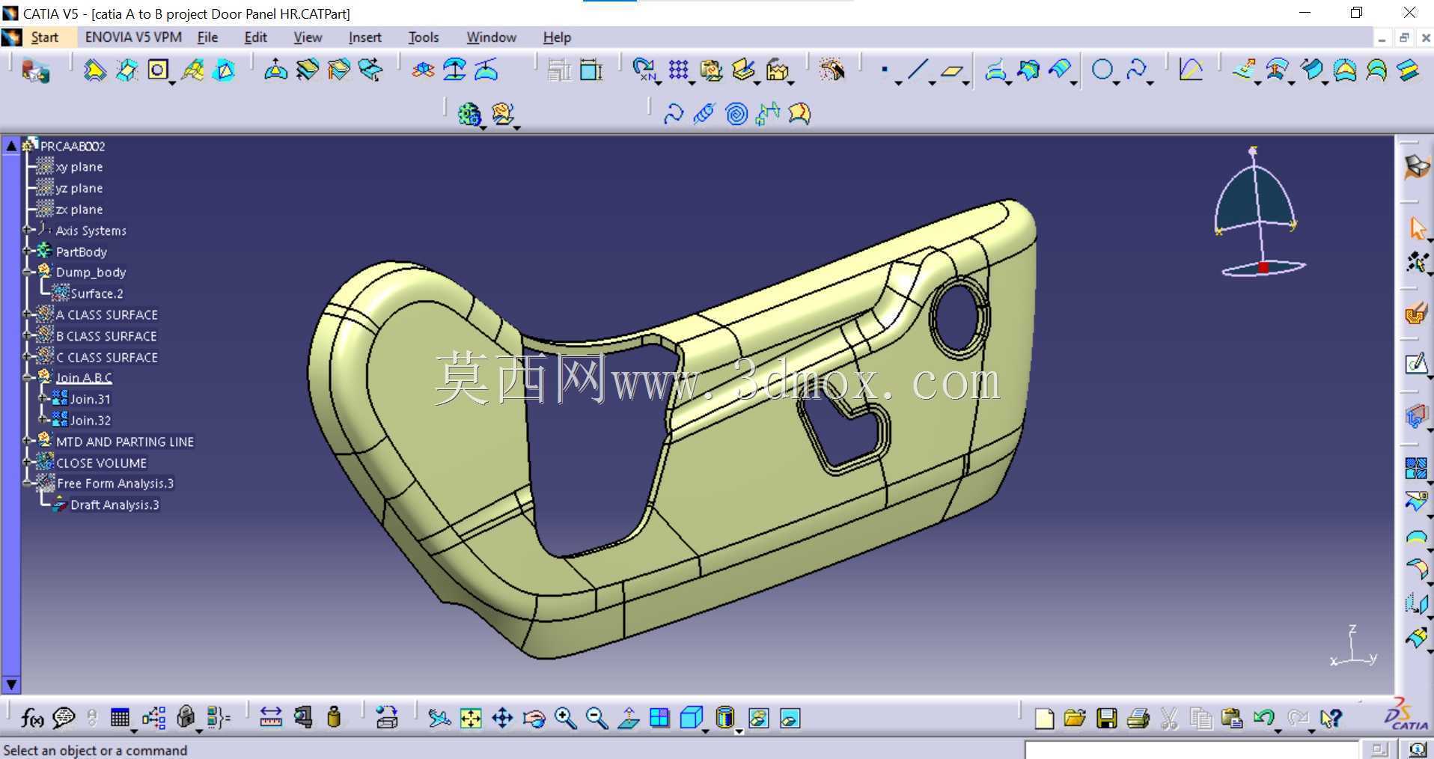Image resolution: width=1434 pixels, height=759 pixels.
Task: Click the command input field
Action: tap(1191, 750)
